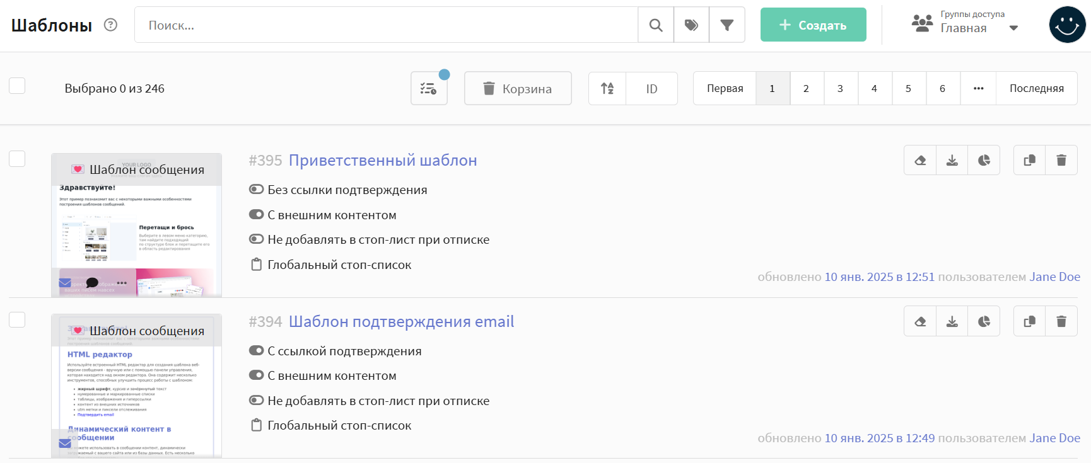Image resolution: width=1091 pixels, height=463 pixels.
Task: Download template #395 via download icon
Action: point(952,160)
